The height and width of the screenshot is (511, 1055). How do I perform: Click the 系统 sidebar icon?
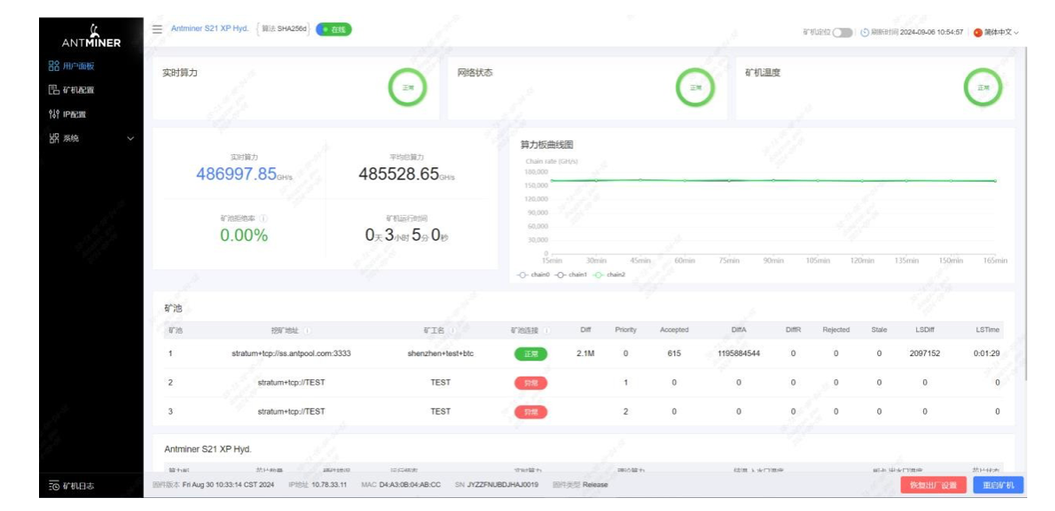53,139
